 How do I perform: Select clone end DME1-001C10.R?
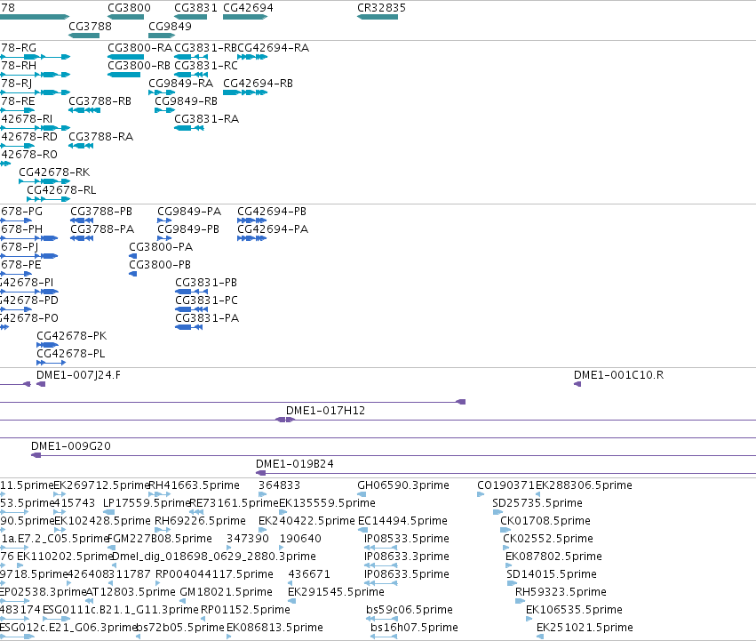coord(577,384)
